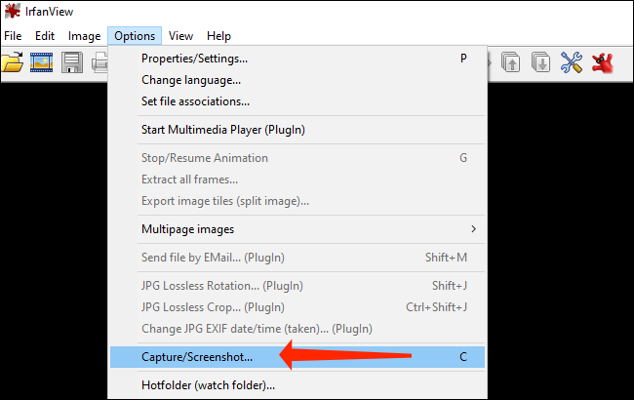
Task: Select Capture/Screenshot... from the Options menu
Action: click(x=197, y=357)
